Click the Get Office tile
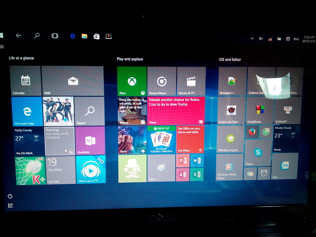316x237 pixels. tap(190, 139)
